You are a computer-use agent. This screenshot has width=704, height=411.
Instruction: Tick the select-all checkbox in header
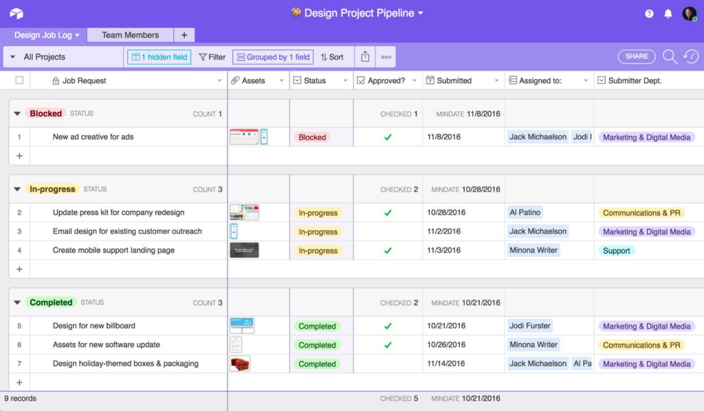point(19,80)
